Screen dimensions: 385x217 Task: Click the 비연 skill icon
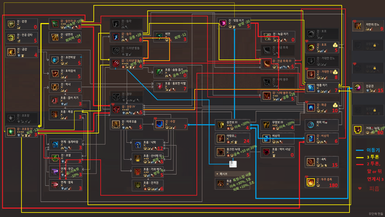click(x=159, y=37)
